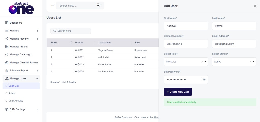Click the Users List heading
260x122 pixels.
pos(54,18)
